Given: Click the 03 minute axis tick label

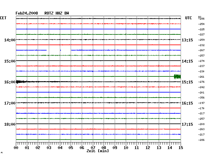Looking at the screenshot, I should tap(49, 148).
